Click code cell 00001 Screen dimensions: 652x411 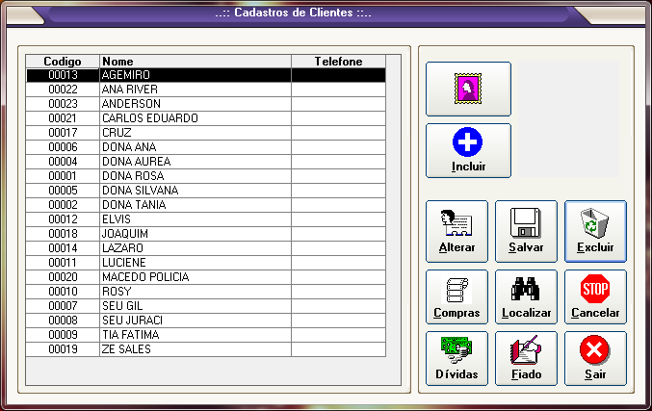[63, 176]
